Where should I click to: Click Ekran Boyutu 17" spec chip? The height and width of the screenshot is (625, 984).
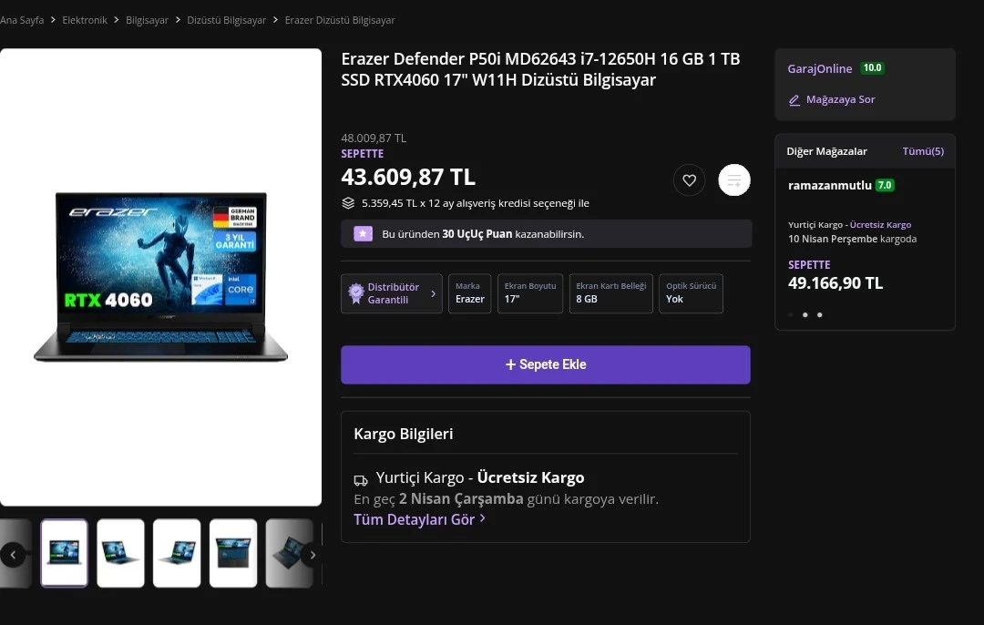point(530,293)
